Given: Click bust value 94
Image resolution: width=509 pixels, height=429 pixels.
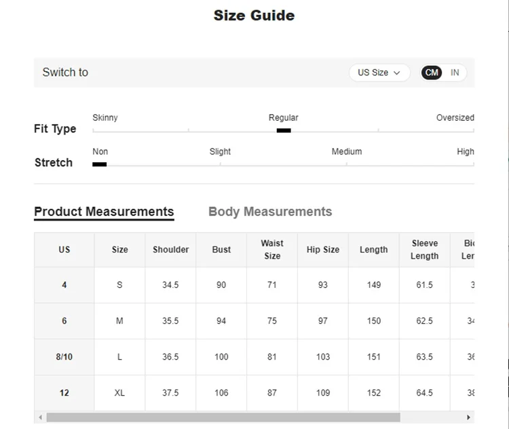Looking at the screenshot, I should [x=221, y=321].
